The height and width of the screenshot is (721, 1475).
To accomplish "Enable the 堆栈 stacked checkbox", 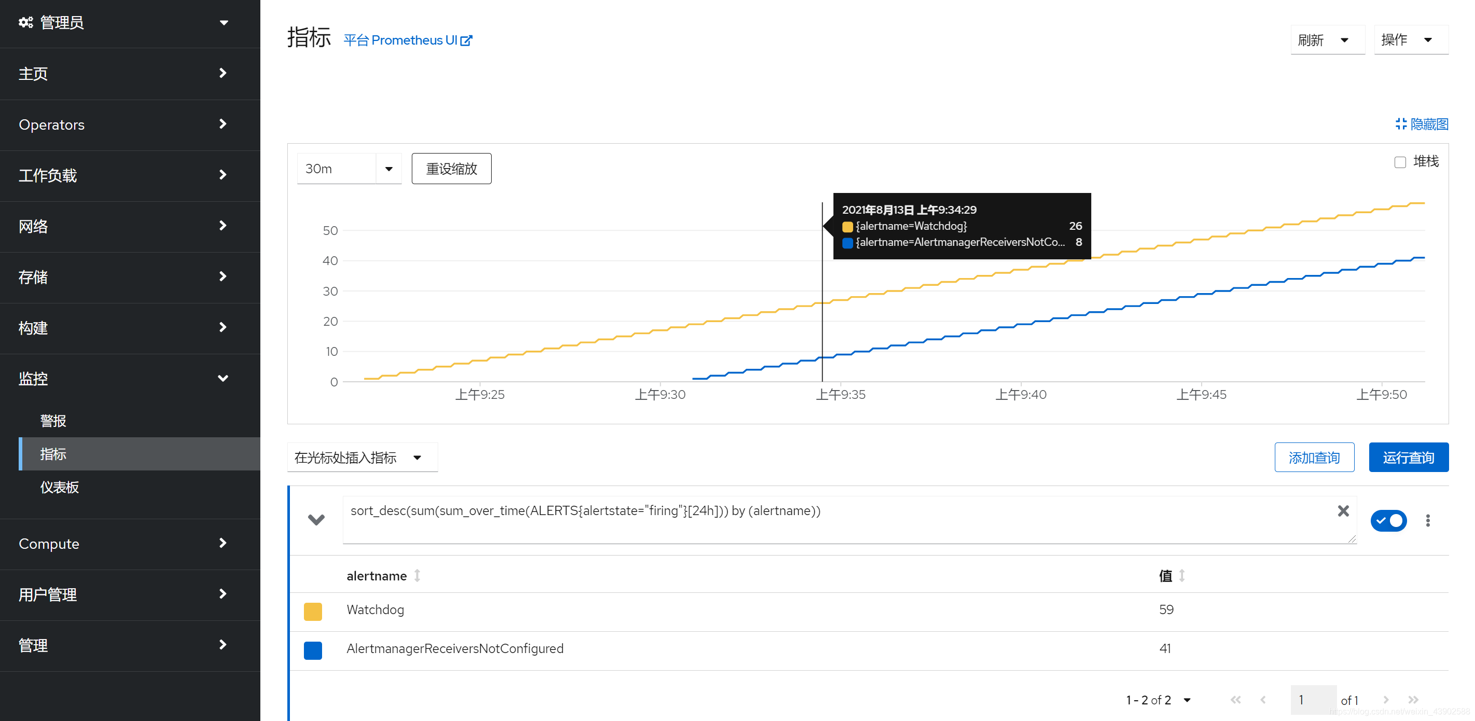I will [1400, 162].
